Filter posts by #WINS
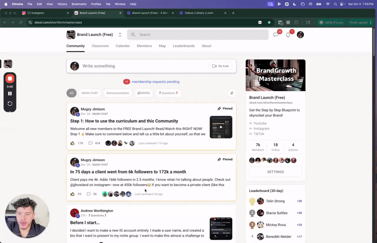The width and height of the screenshot is (377, 243). point(144,93)
